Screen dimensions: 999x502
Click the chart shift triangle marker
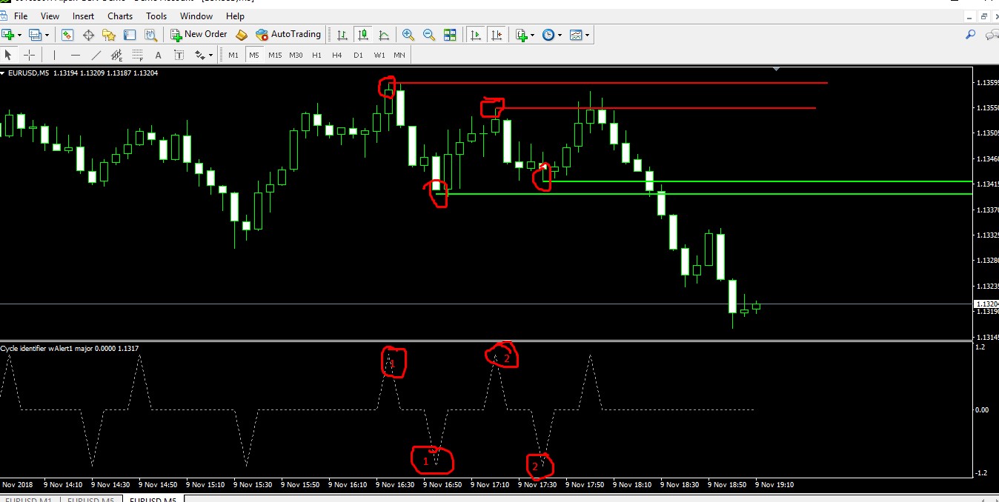coord(776,69)
